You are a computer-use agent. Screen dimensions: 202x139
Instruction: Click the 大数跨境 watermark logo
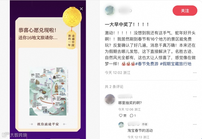(x=14, y=135)
